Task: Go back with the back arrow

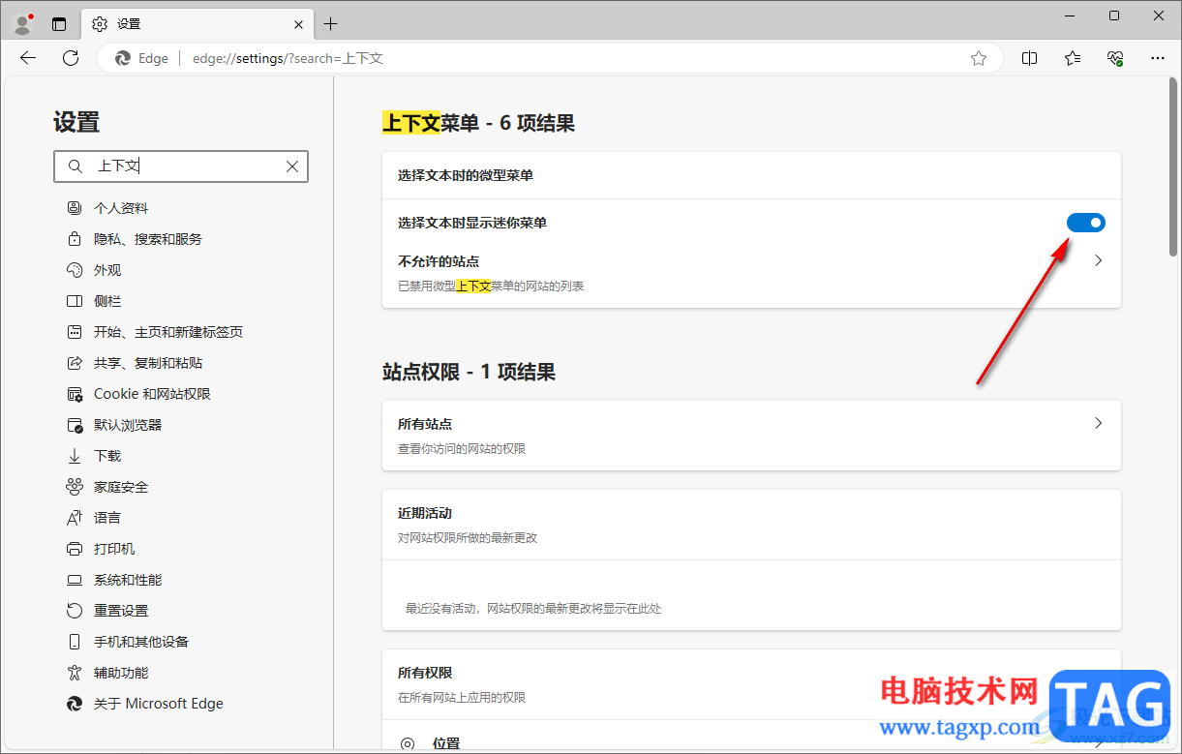Action: coord(28,58)
